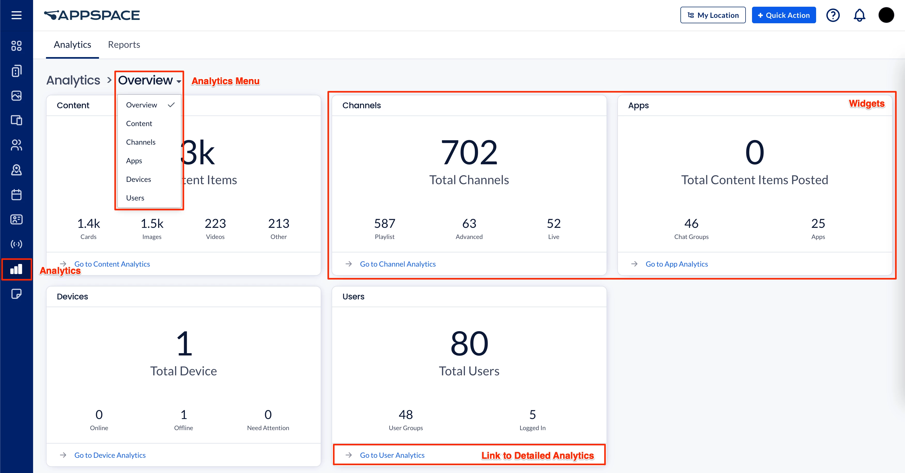
Task: Go to Device Analytics link
Action: pos(110,455)
